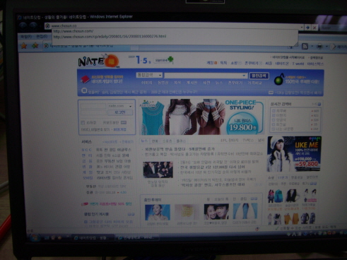The width and height of the screenshot is (347, 260).
Task: Click the Add to Favorites star icon
Action: [35, 45]
